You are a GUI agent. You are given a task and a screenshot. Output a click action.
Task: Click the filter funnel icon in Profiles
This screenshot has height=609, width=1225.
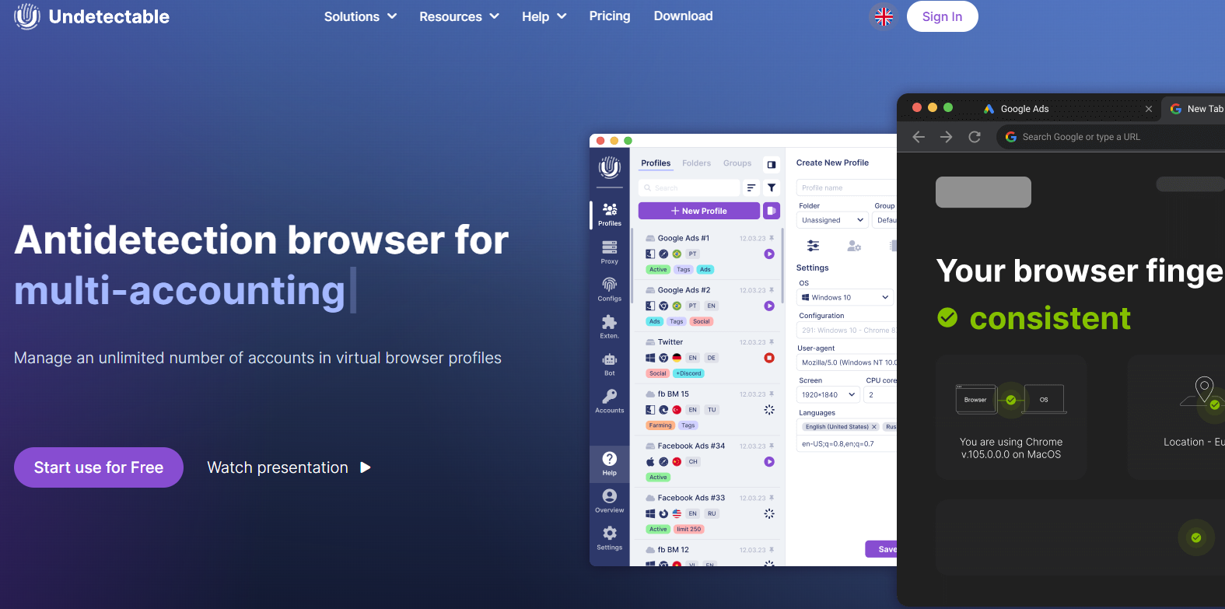coord(772,187)
